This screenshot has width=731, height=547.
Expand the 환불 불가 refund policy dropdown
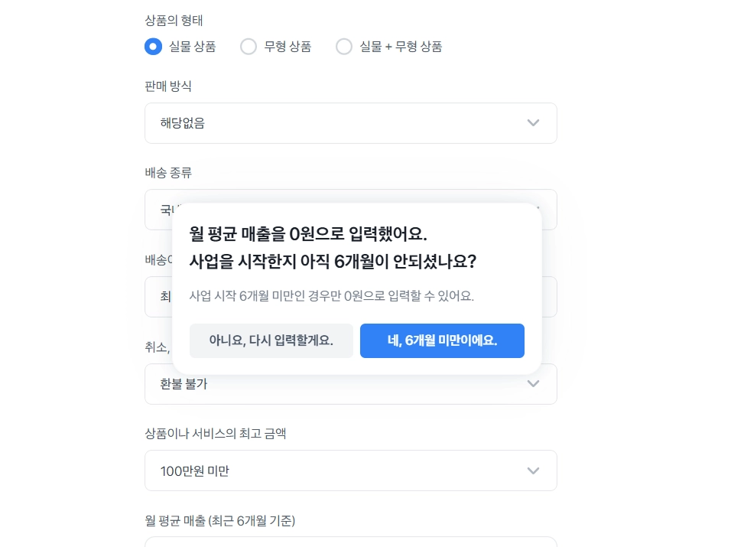click(350, 386)
